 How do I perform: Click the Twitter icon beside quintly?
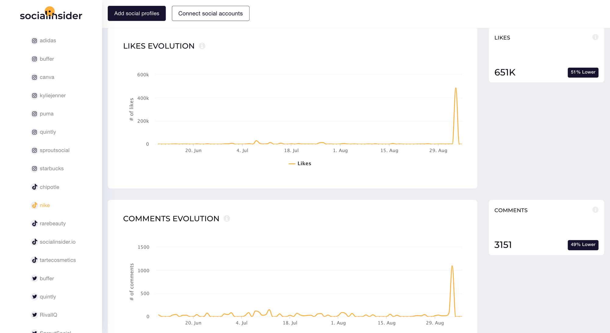tap(34, 296)
